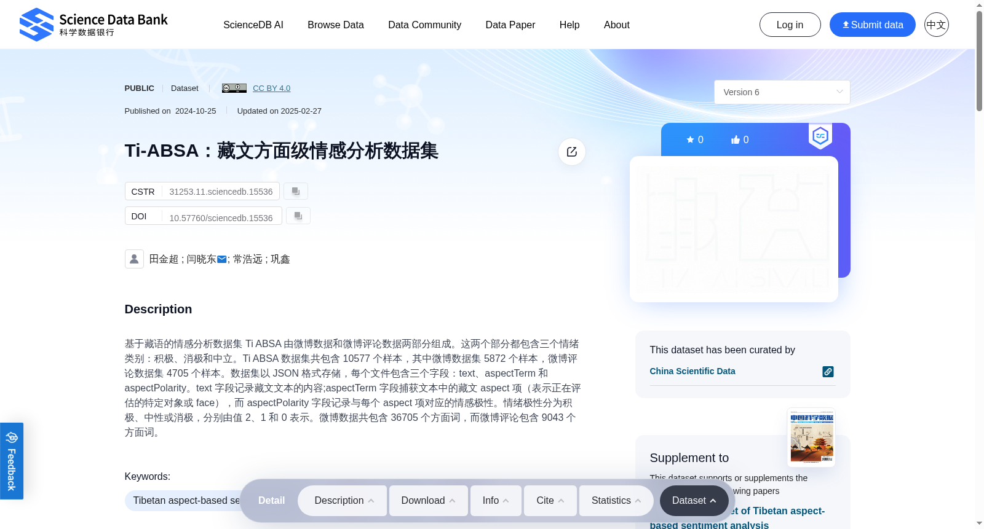Click author name 巩鑫
This screenshot has height=529, width=984.
click(x=280, y=259)
